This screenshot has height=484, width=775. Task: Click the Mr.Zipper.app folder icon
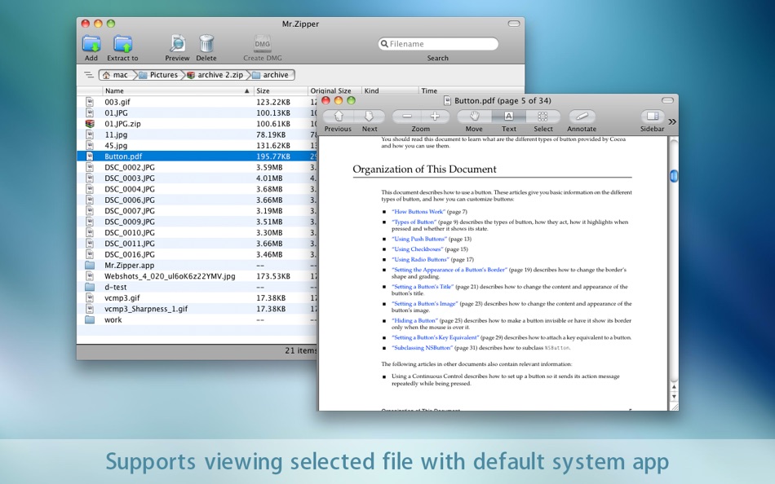point(90,265)
